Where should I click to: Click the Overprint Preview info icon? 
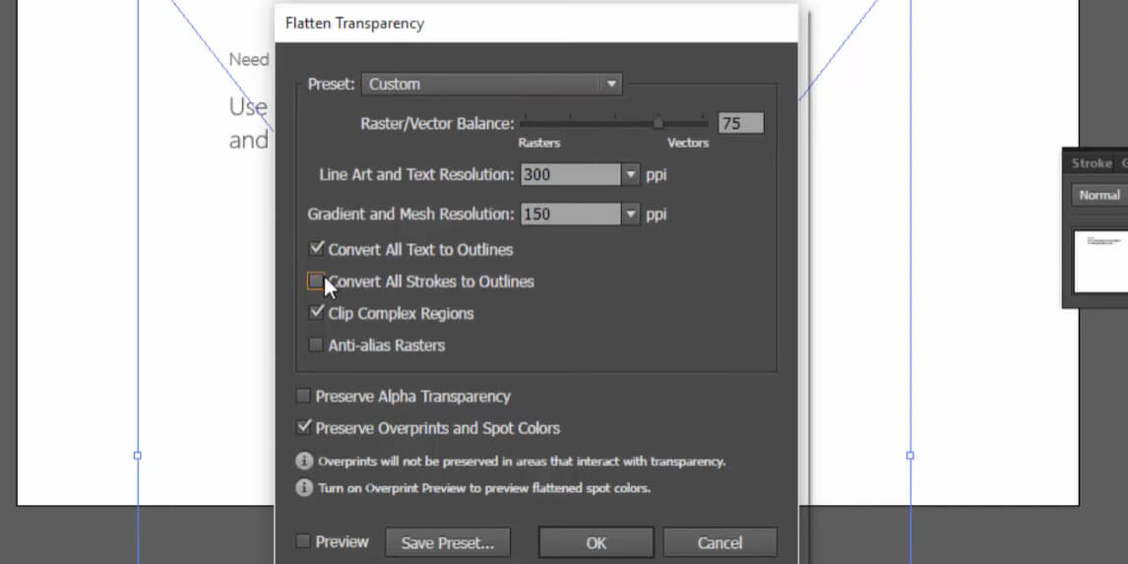[304, 488]
